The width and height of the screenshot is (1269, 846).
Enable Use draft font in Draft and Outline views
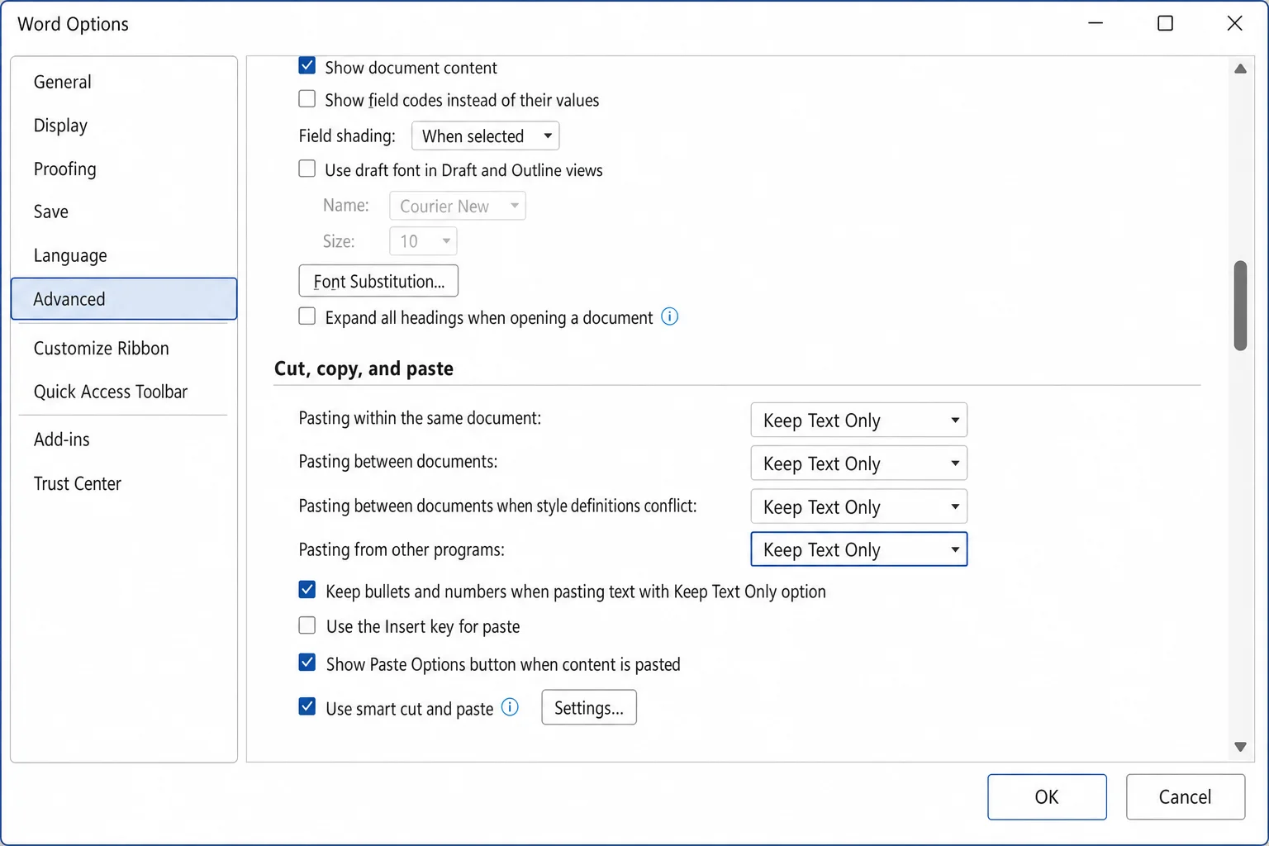307,169
